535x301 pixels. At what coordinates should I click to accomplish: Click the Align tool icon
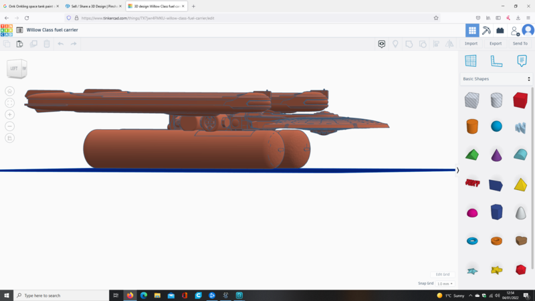coord(436,43)
